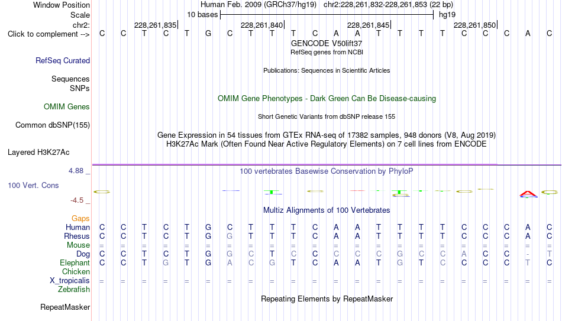Click the red A logo in conservation track
This screenshot has width=562, height=321.
tap(528, 194)
